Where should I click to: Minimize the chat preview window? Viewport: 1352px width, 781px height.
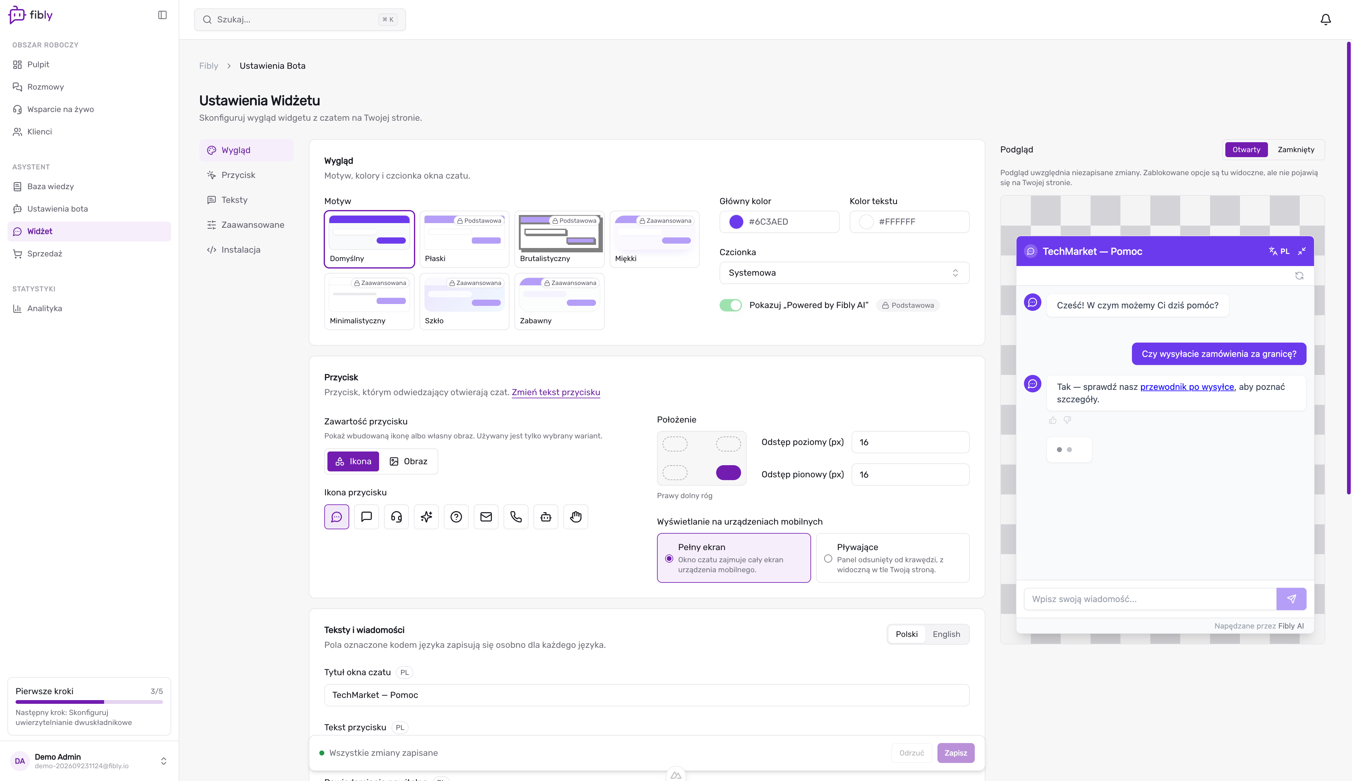(1302, 251)
